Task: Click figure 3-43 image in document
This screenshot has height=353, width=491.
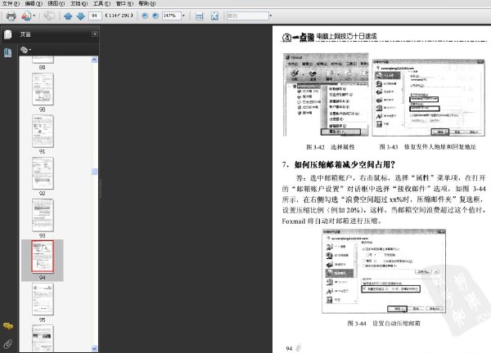Action: coord(428,97)
